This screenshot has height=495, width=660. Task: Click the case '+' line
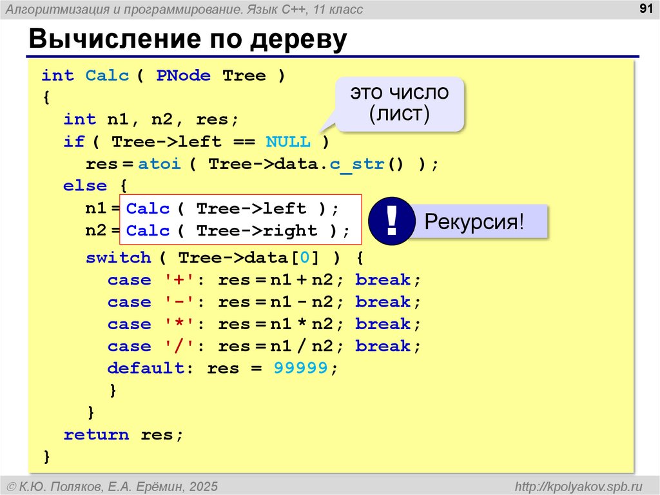(258, 280)
